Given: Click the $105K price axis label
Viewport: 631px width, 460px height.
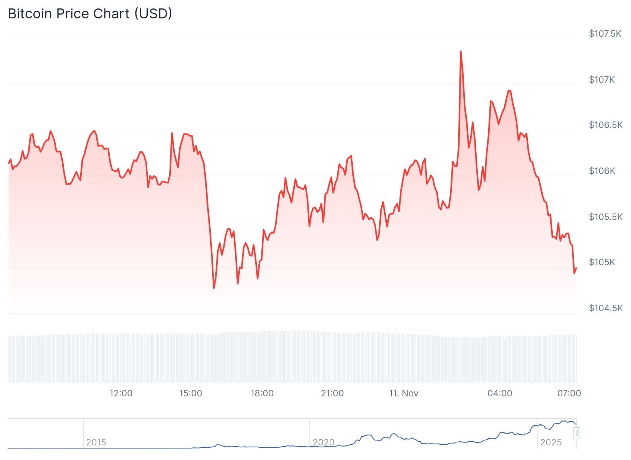Looking at the screenshot, I should point(602,262).
